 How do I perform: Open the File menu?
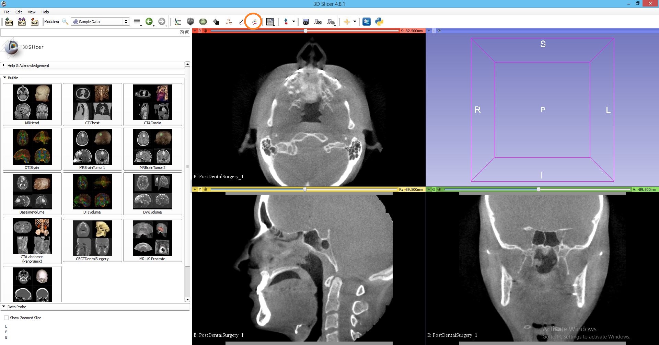coord(7,12)
